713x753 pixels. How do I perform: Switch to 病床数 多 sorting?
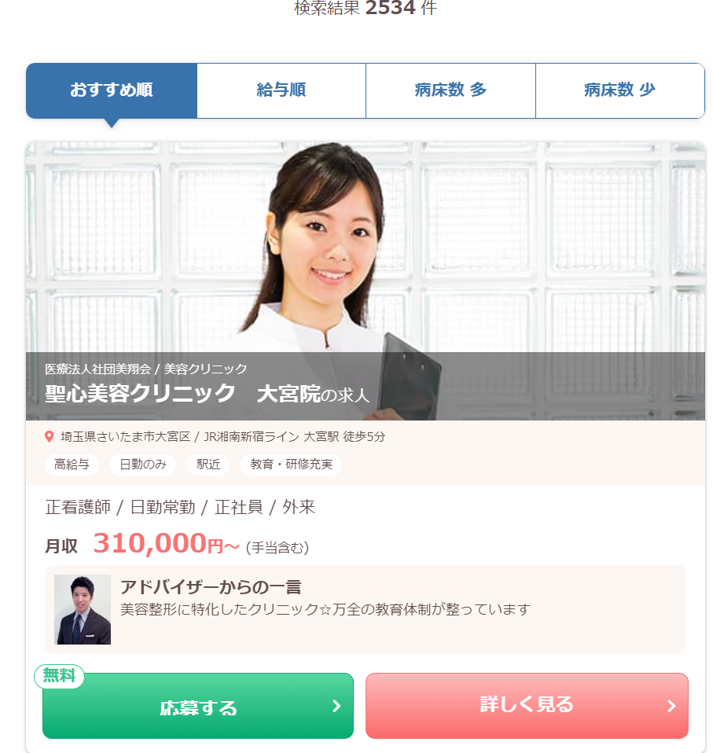[x=450, y=90]
